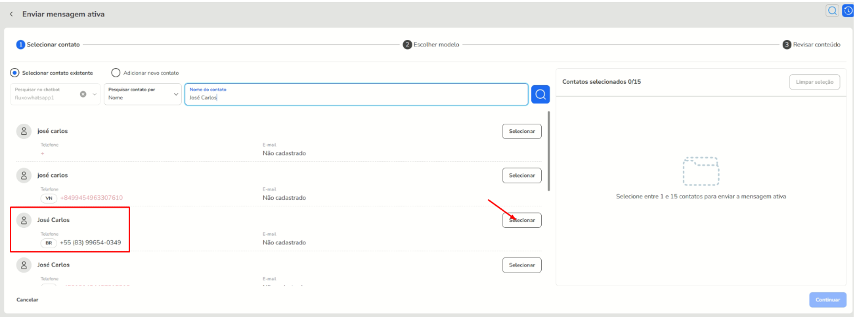Clear the chatbot field with the X icon
The width and height of the screenshot is (855, 317).
click(x=83, y=94)
